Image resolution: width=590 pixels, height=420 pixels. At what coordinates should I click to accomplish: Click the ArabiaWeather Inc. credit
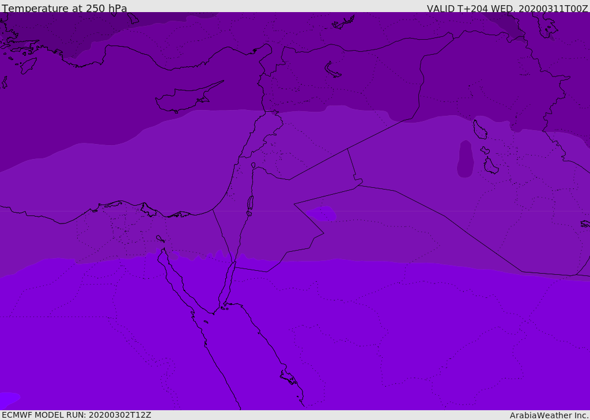point(549,415)
